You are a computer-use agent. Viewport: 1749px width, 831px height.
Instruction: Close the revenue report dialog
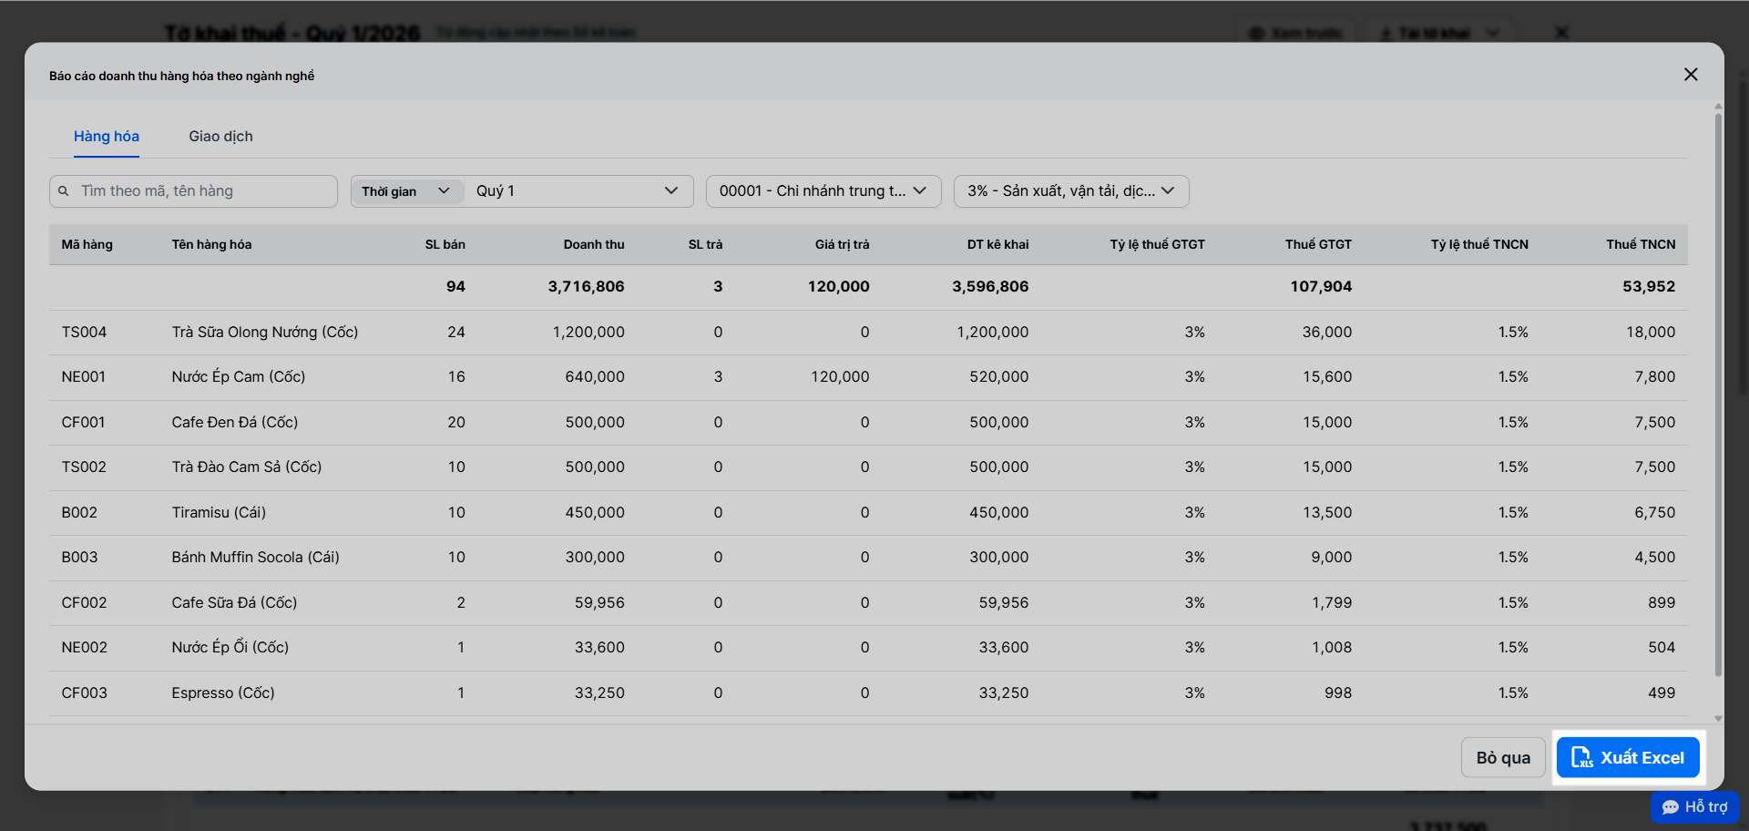[x=1691, y=75]
